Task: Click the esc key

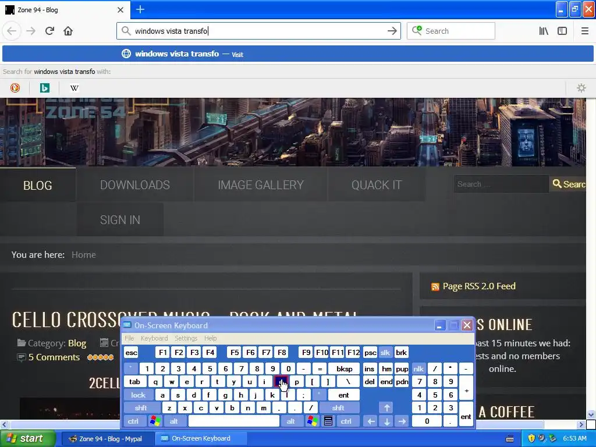Action: [x=131, y=352]
